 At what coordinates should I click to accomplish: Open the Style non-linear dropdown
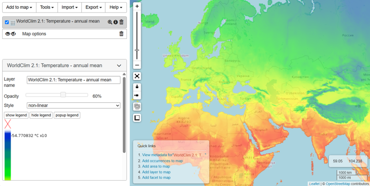[73, 105]
